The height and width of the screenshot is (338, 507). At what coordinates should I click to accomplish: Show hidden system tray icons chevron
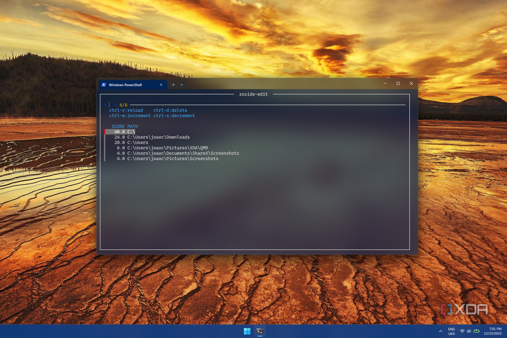[441, 331]
